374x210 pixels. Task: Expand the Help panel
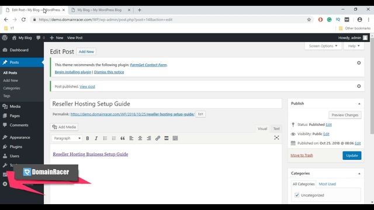(x=354, y=46)
